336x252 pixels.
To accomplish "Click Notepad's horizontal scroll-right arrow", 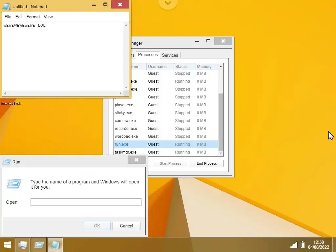I will click(x=121, y=93).
